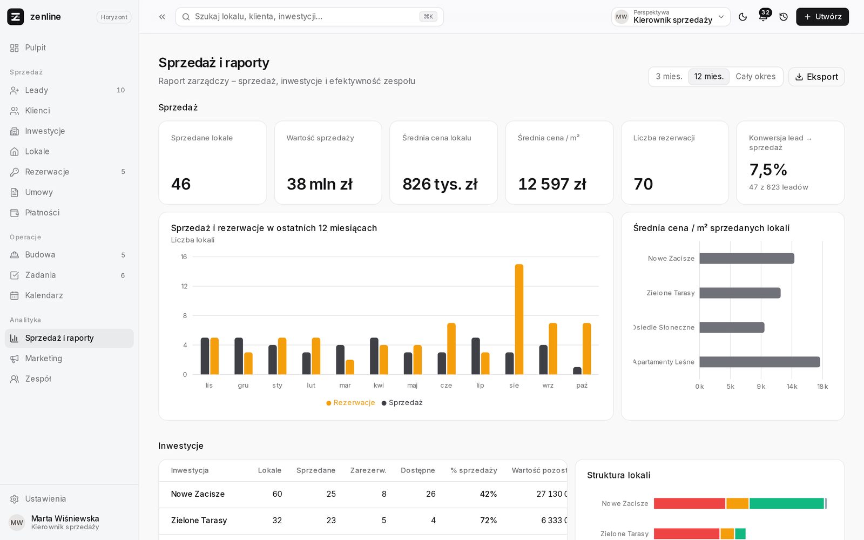This screenshot has width=864, height=540.
Task: Open Lokale in the sidebar
Action: point(69,152)
